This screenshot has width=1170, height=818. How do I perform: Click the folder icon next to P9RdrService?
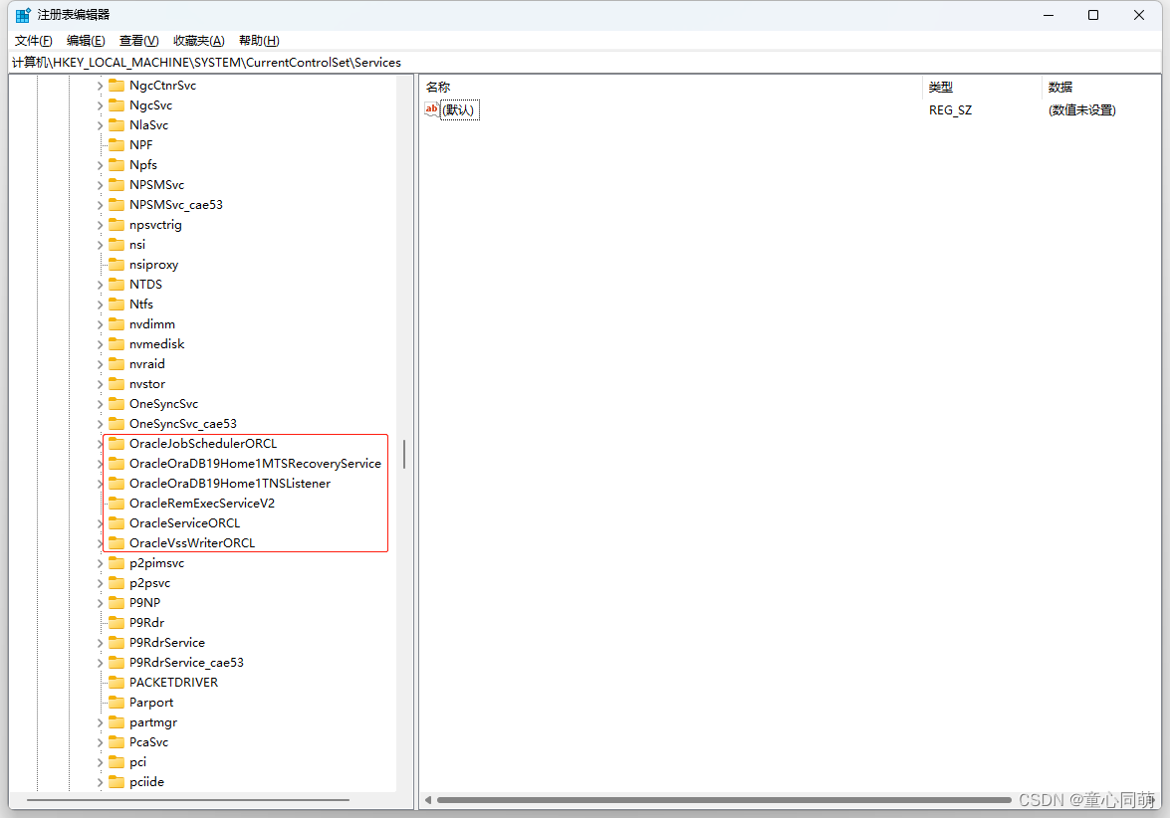point(117,643)
